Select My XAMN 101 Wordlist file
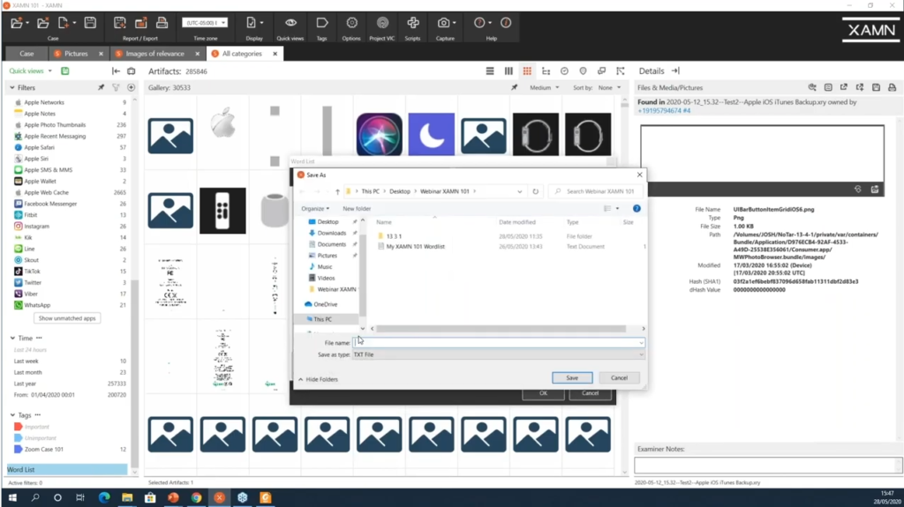Screen dimensions: 904x507 (415, 247)
